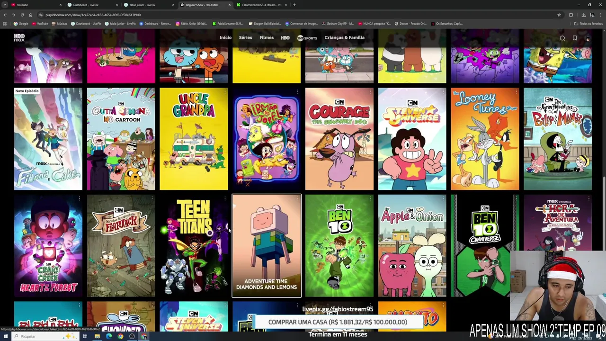Open the Chrome three-dot menu
Viewport: 606px width, 341px height.
click(601, 15)
